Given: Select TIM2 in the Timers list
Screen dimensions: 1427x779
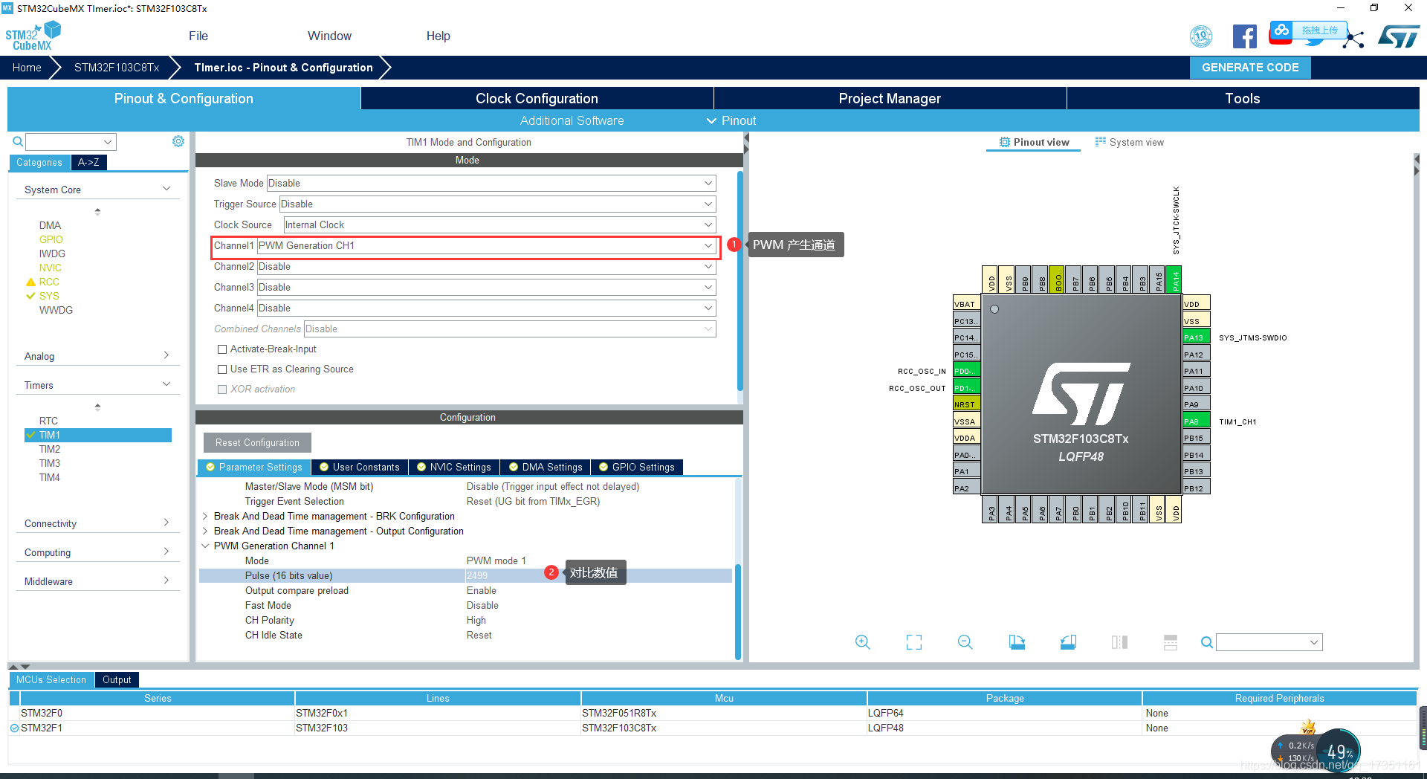Looking at the screenshot, I should [50, 449].
